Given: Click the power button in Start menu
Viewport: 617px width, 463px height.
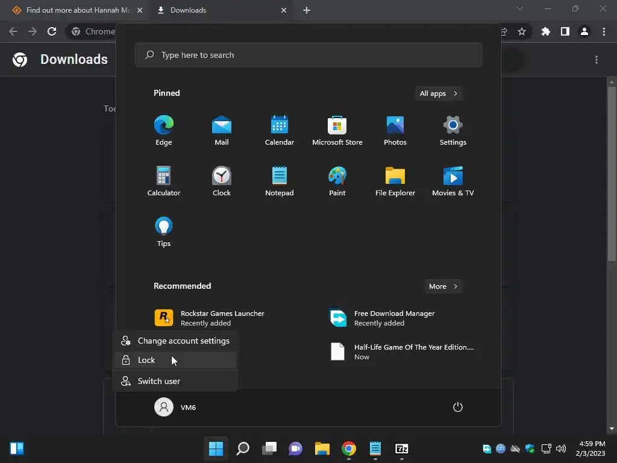Looking at the screenshot, I should click(x=458, y=407).
